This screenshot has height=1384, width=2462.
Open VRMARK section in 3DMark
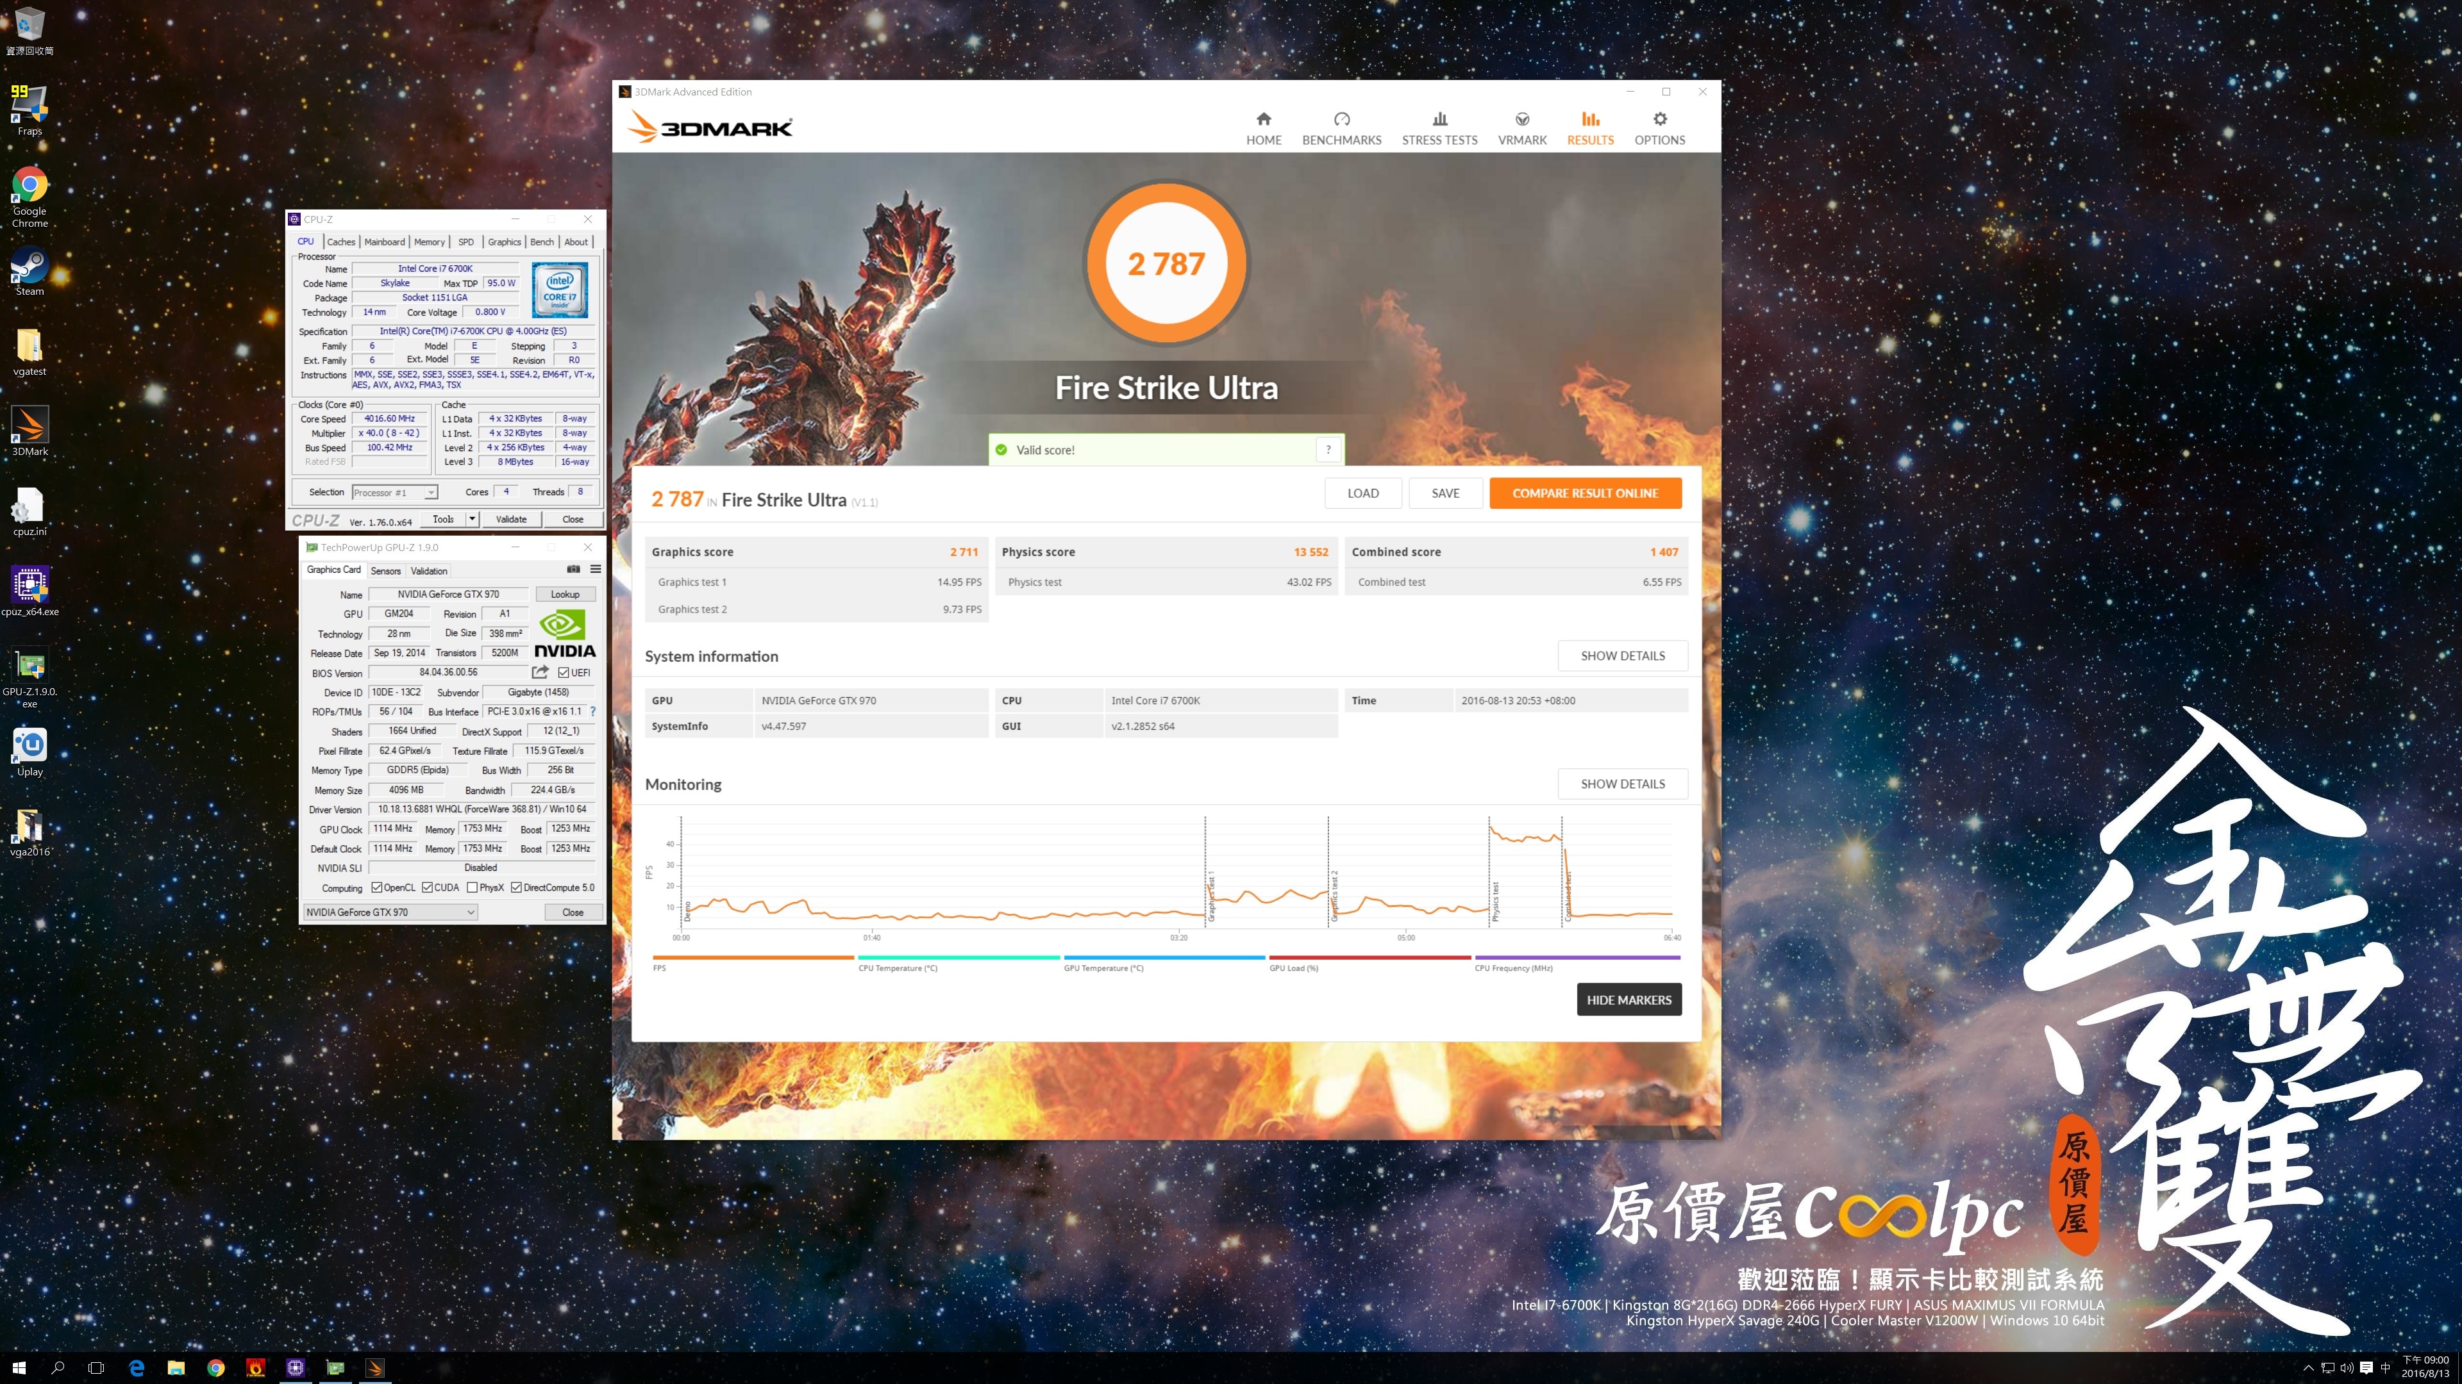[x=1521, y=129]
